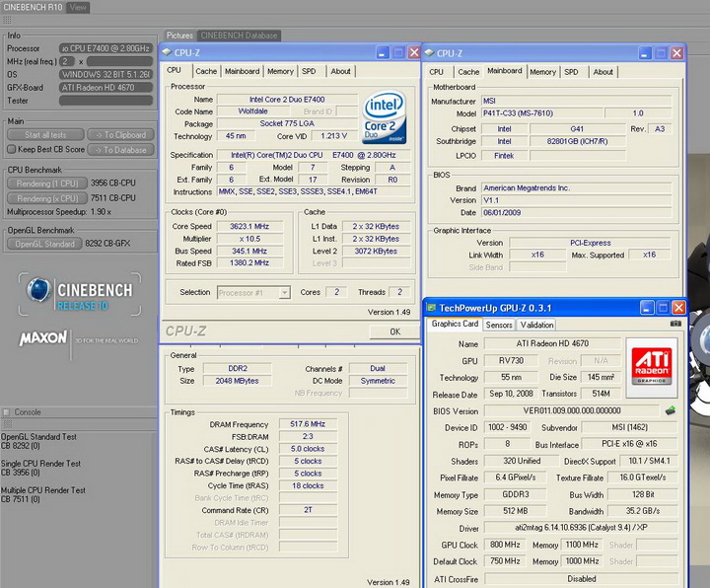Select the SPD tab in left CPU-Z
The image size is (710, 588).
click(x=309, y=71)
